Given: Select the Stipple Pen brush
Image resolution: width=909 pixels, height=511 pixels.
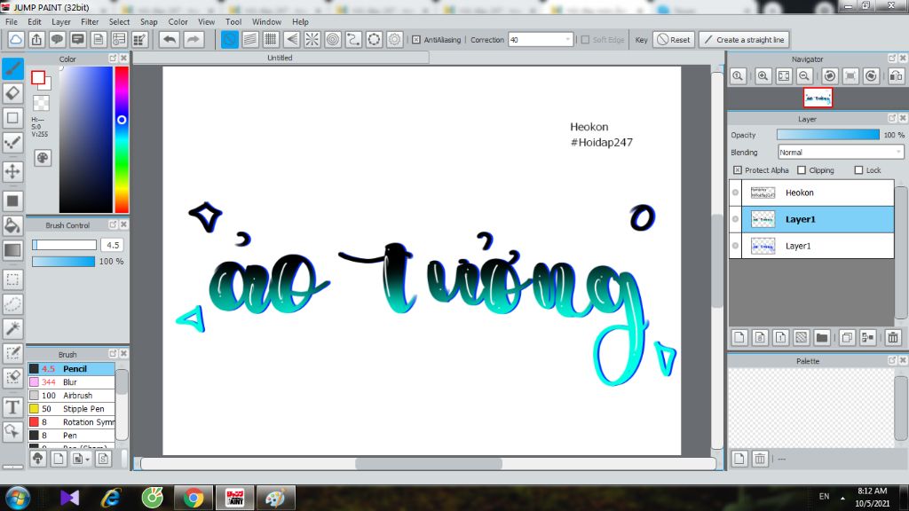Looking at the screenshot, I should pyautogui.click(x=72, y=408).
